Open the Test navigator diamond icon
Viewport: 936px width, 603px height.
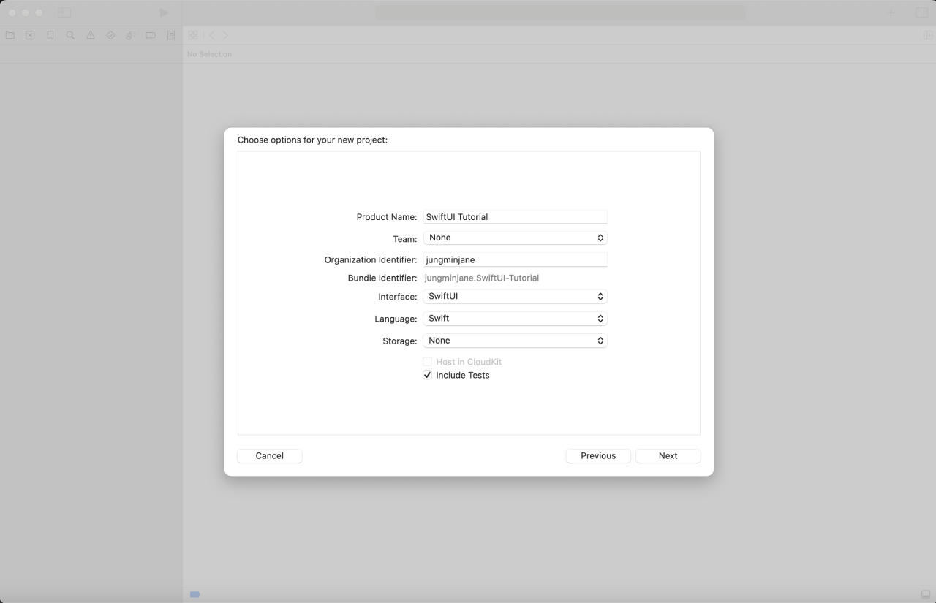coord(110,35)
